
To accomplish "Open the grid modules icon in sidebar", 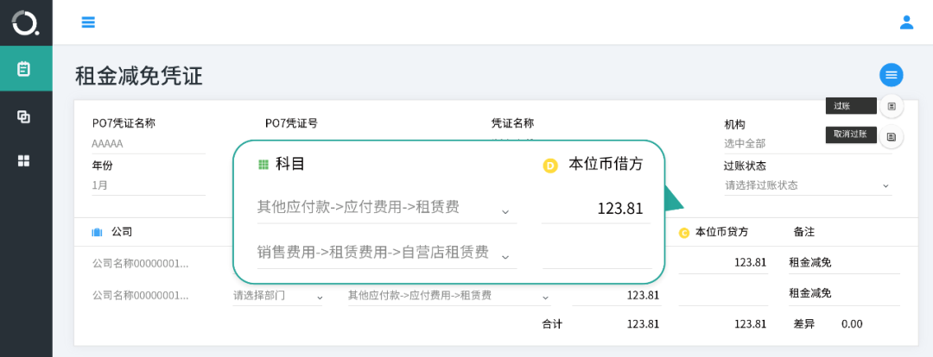I will pos(24,161).
